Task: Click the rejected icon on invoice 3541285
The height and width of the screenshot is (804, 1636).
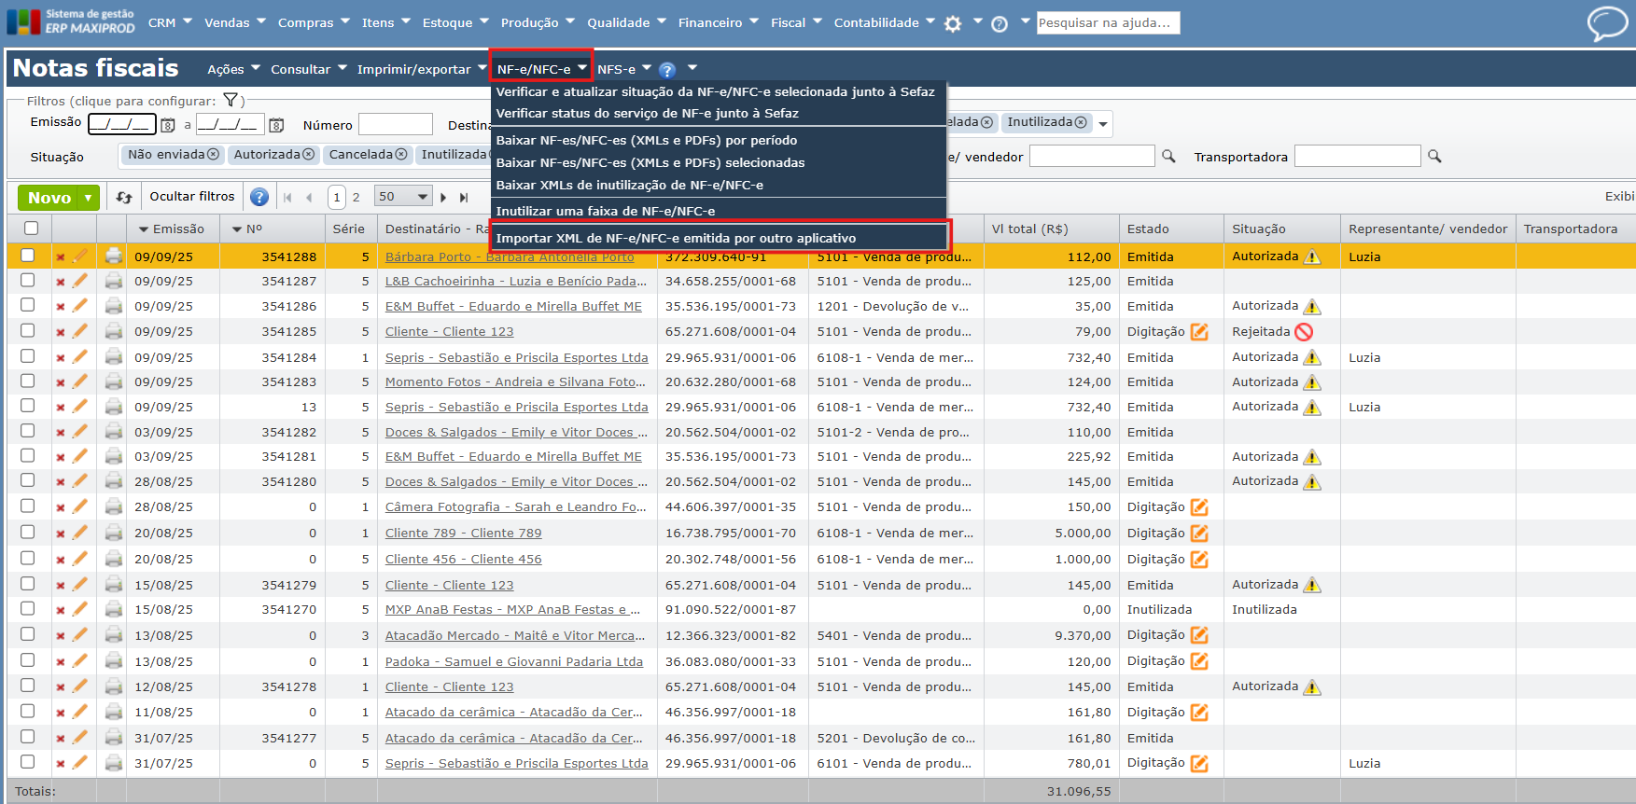Action: tap(1304, 332)
